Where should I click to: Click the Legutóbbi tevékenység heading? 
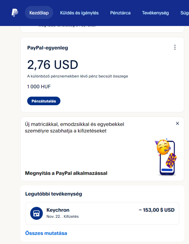[x=53, y=194]
